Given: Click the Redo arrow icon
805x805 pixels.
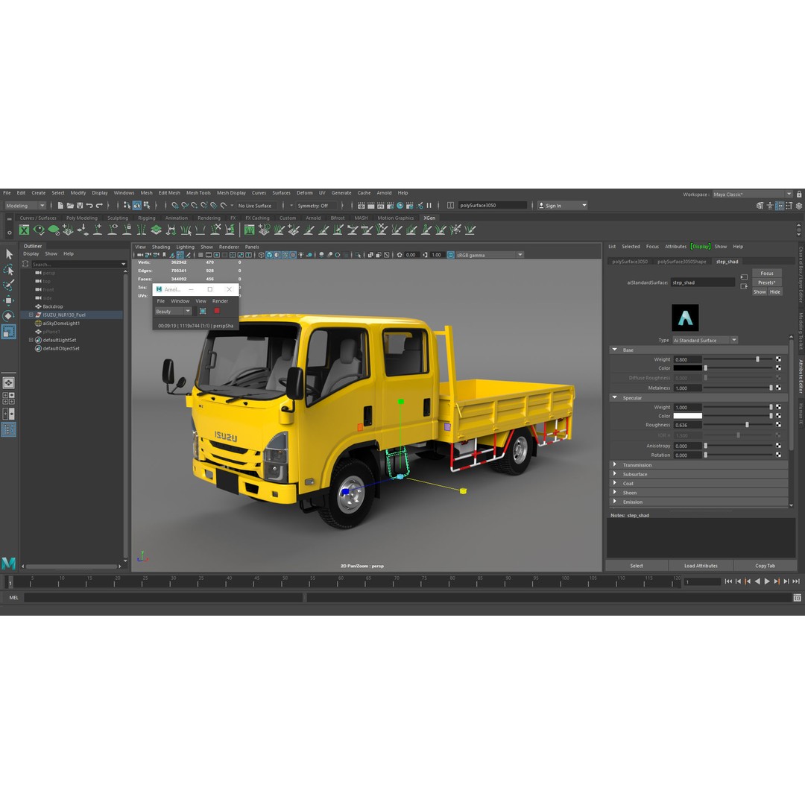Looking at the screenshot, I should pyautogui.click(x=100, y=206).
